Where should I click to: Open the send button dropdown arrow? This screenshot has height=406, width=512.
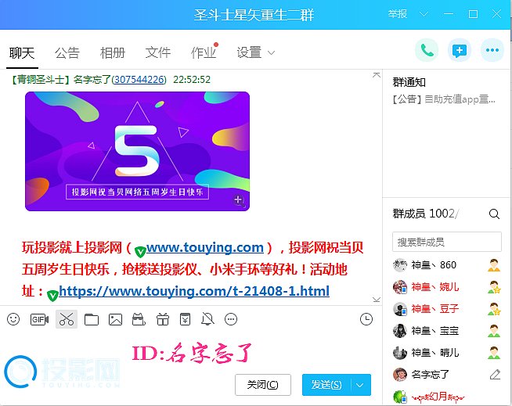pos(360,385)
